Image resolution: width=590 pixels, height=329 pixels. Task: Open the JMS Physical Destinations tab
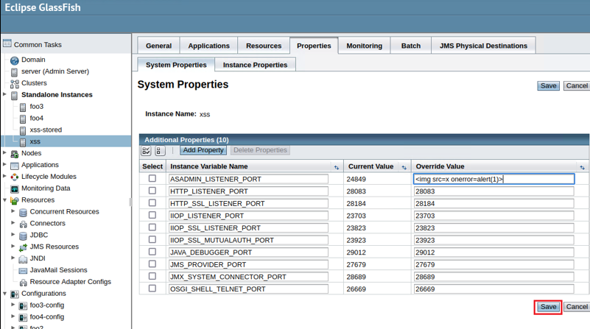pyautogui.click(x=483, y=46)
